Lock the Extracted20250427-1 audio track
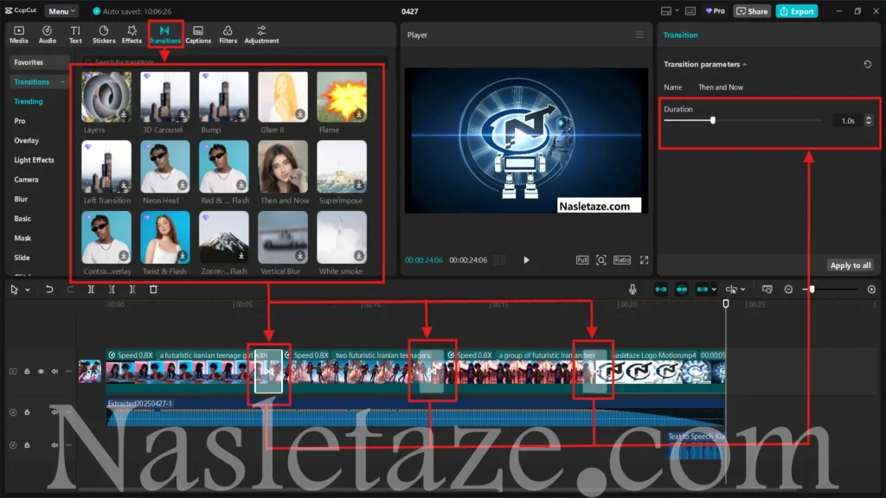The image size is (886, 498). point(27,412)
